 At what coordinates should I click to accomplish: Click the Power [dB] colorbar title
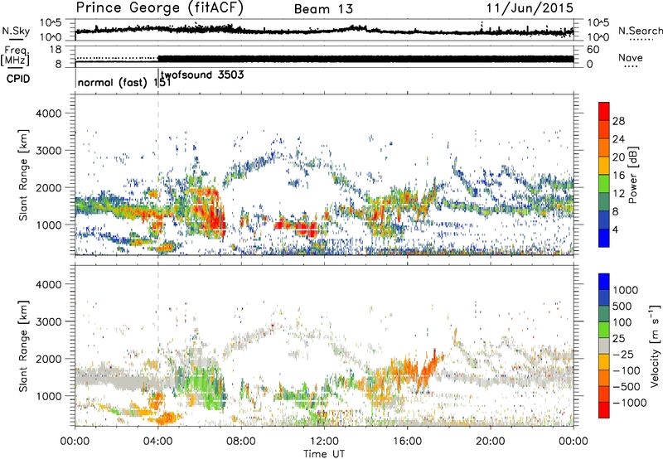click(x=633, y=175)
